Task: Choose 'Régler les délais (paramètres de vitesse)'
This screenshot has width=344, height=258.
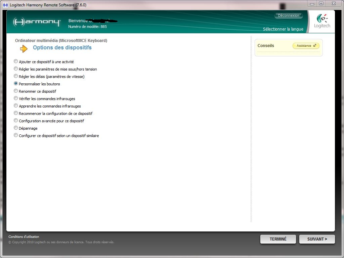Action: point(16,76)
